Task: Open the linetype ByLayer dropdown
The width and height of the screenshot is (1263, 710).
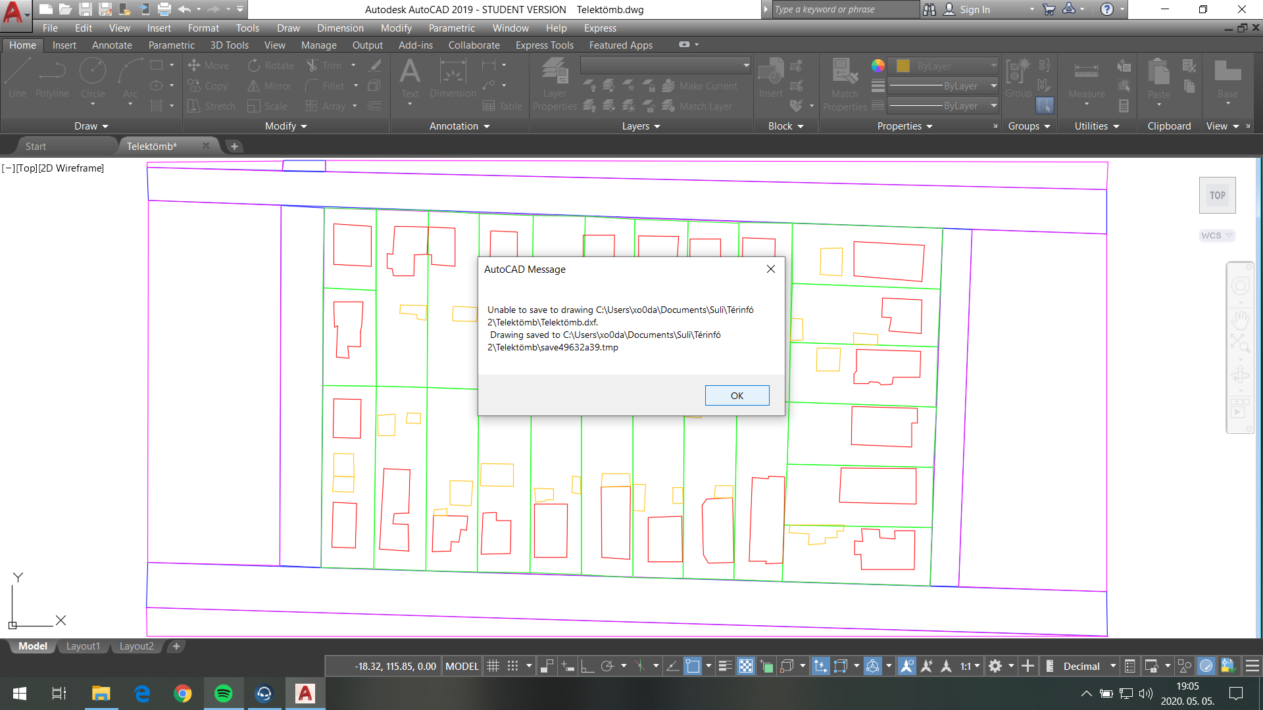Action: click(x=943, y=105)
